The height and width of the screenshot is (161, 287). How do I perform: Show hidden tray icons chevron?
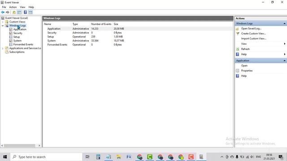[222, 157]
